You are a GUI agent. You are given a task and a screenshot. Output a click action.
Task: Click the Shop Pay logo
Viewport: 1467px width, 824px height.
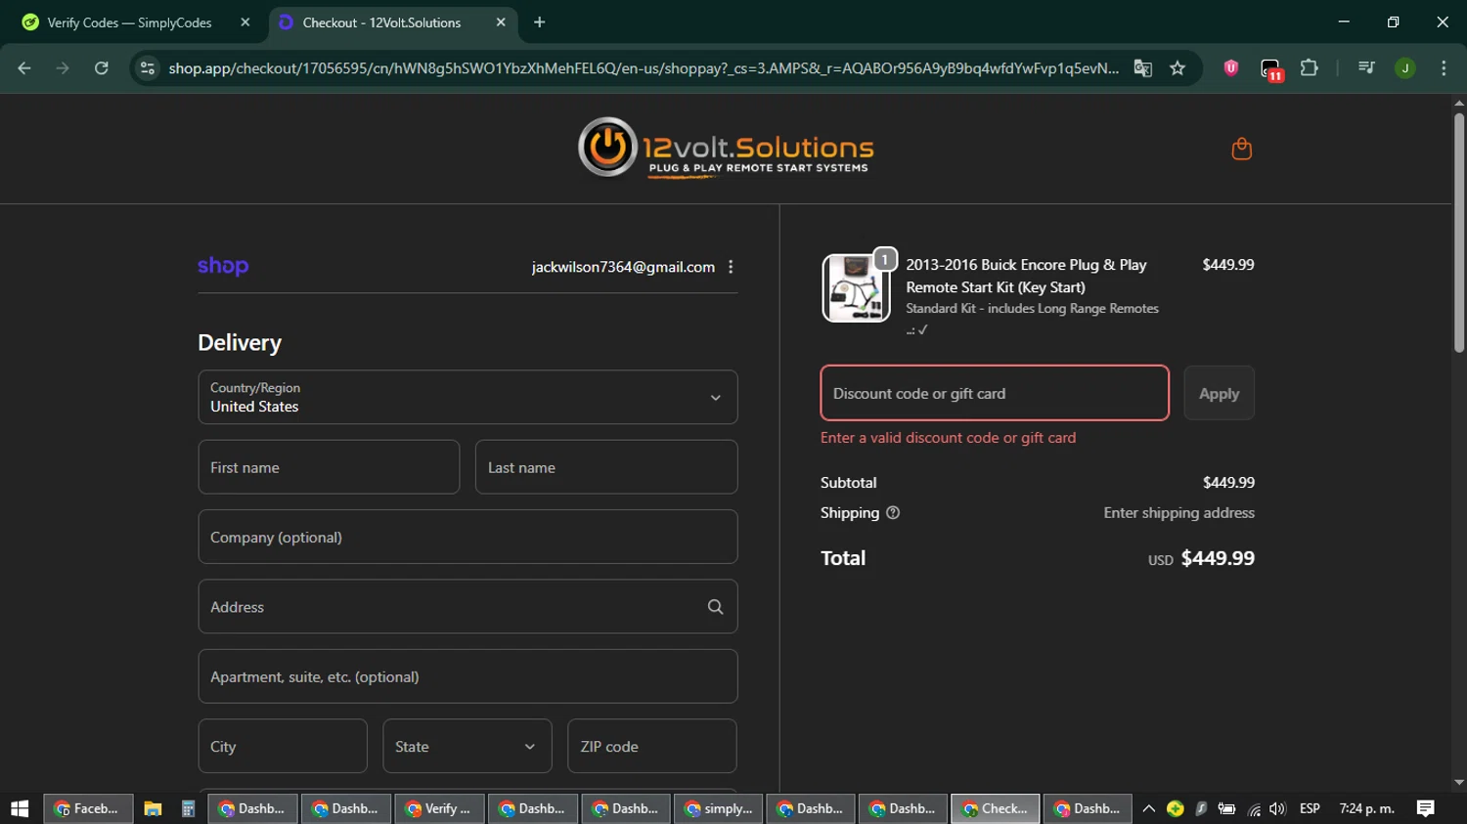(223, 266)
